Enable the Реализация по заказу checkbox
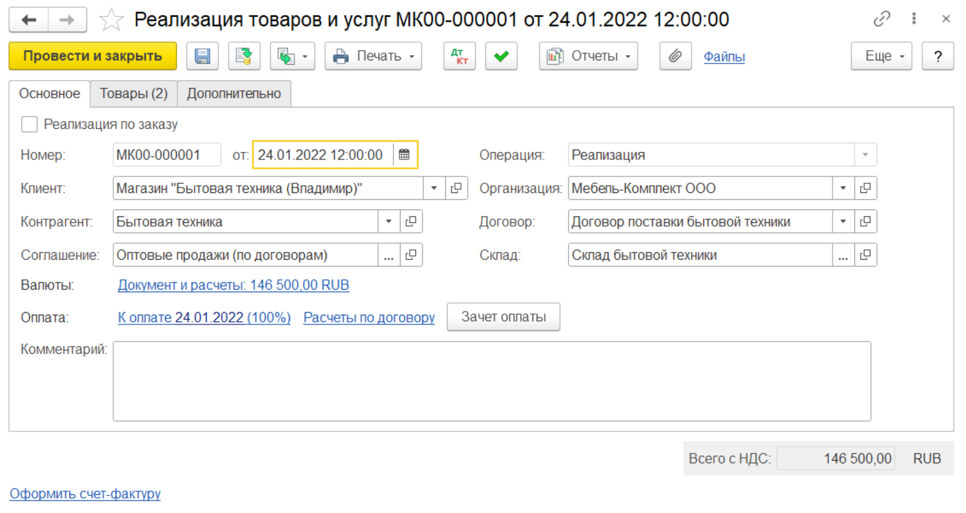This screenshot has height=513, width=966. click(29, 125)
